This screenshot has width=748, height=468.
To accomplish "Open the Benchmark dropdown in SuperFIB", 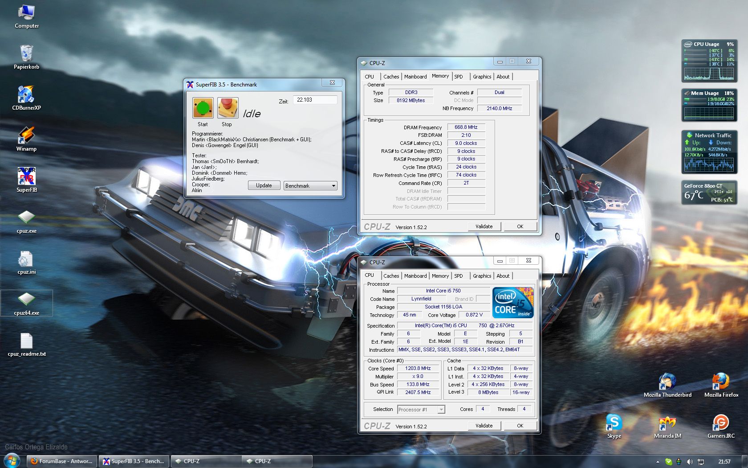I will coord(310,185).
